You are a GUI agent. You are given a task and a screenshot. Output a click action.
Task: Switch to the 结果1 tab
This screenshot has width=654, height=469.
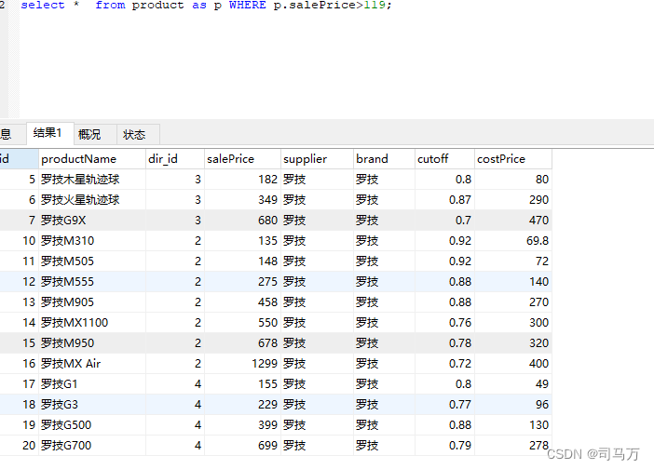(50, 134)
